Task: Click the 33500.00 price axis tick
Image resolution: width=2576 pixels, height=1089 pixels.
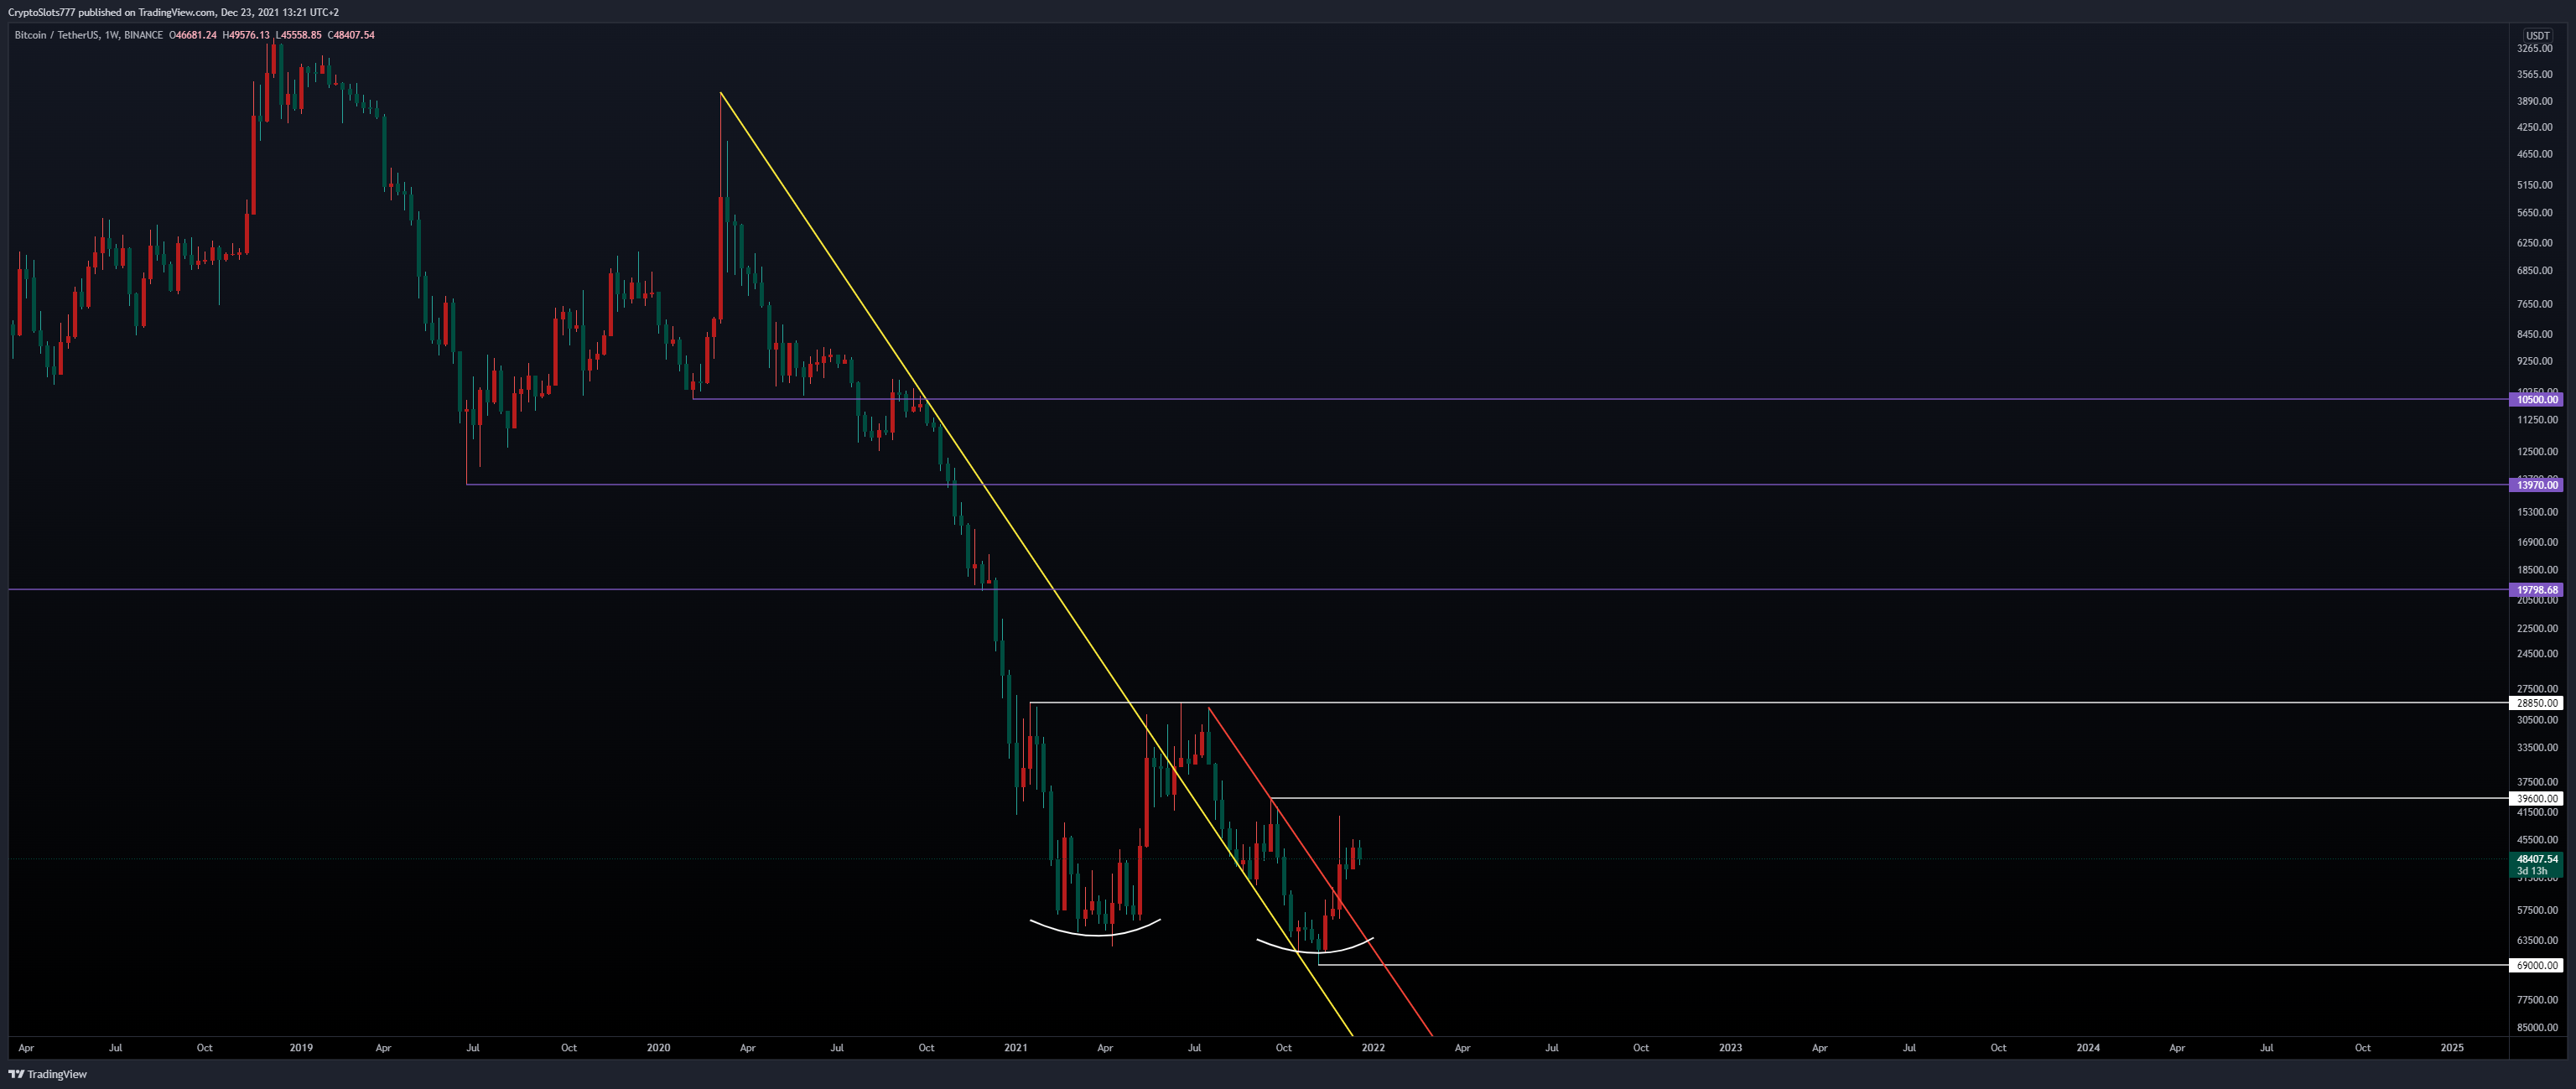Action: 2537,747
